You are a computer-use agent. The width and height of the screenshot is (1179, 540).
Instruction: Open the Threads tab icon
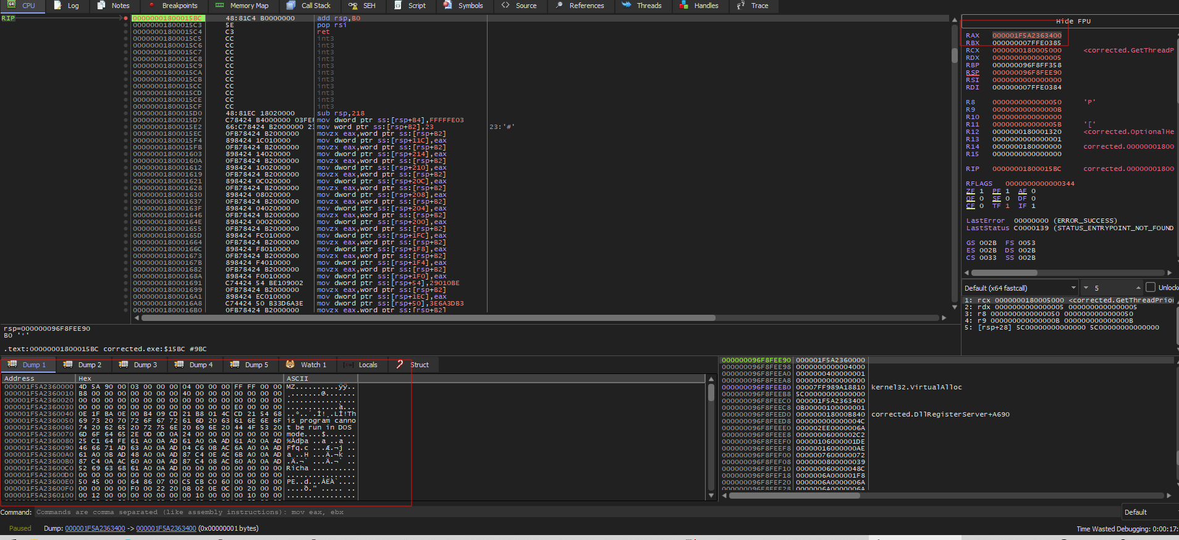pos(627,6)
